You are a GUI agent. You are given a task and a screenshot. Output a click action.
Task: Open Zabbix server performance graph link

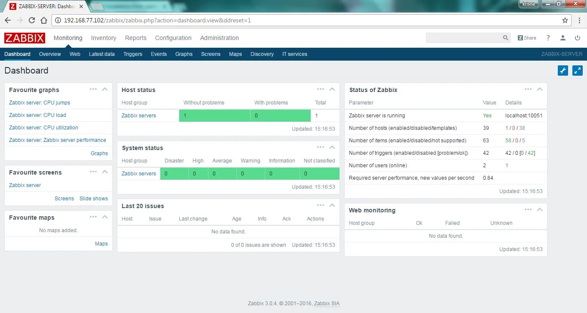coord(58,140)
